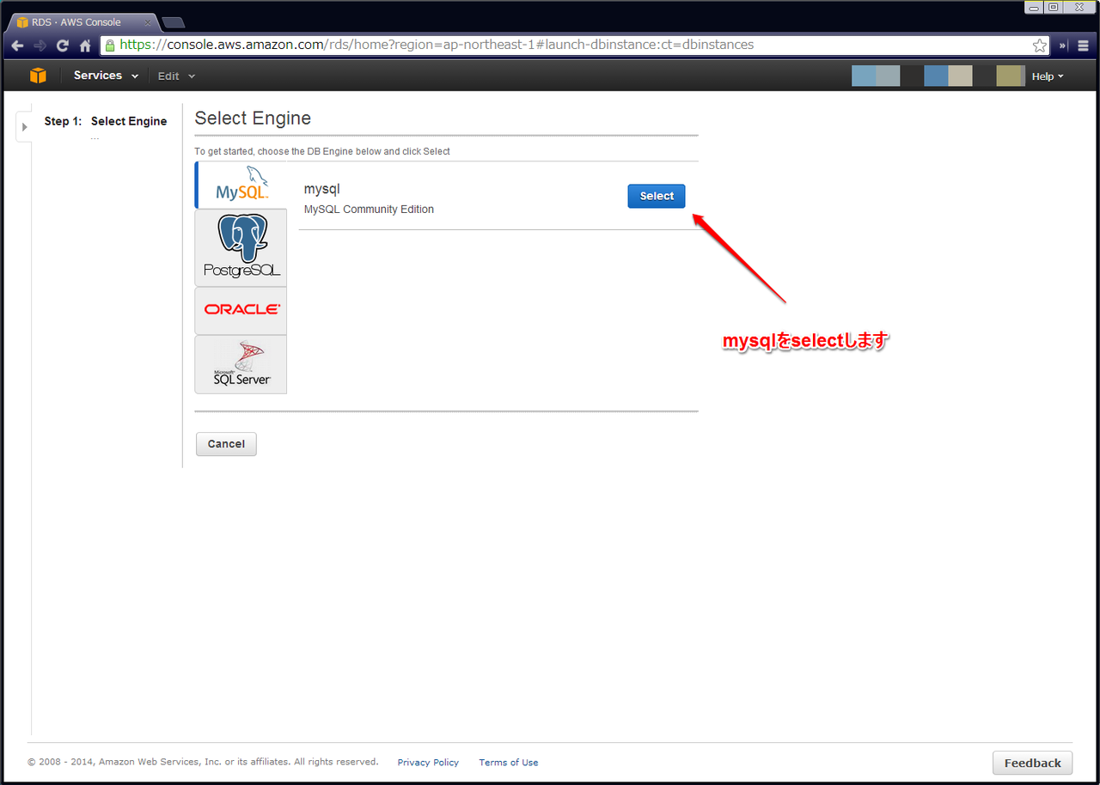This screenshot has width=1100, height=785.
Task: Click the "mysql" engine name text
Action: 322,190
